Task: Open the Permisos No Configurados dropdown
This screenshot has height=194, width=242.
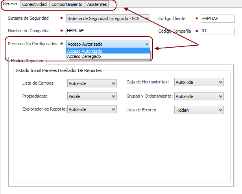Action: click(x=108, y=44)
